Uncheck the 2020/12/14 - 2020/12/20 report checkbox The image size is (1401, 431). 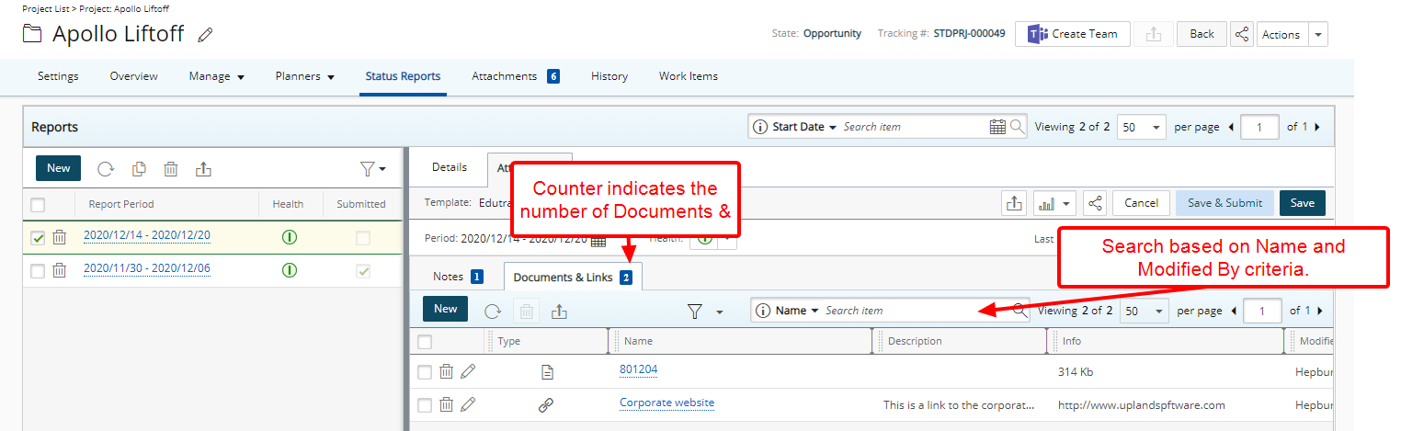(x=38, y=238)
